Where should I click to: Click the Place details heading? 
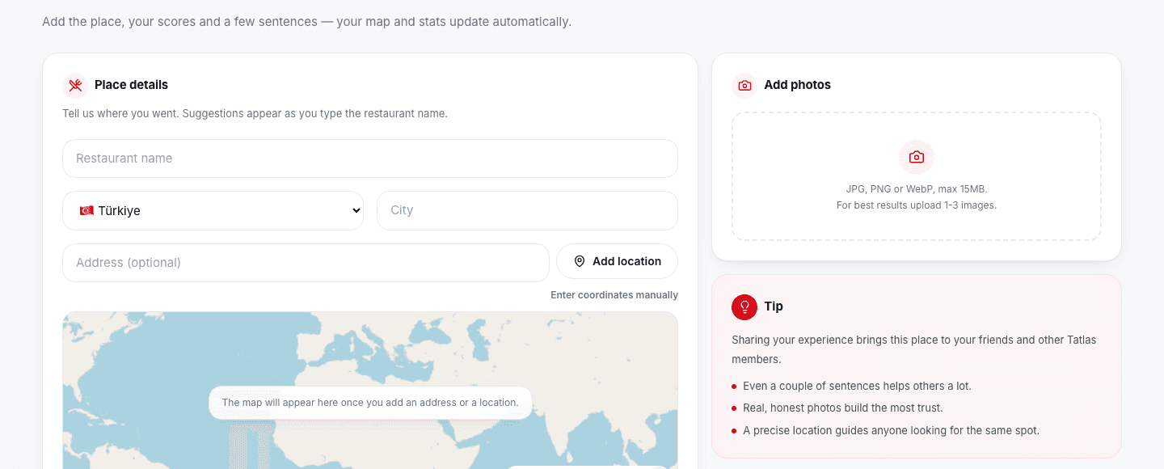(131, 85)
